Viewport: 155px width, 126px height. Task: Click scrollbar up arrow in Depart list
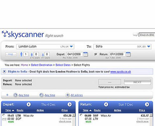click(x=74, y=115)
